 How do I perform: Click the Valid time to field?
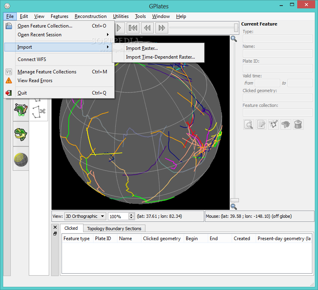(300, 83)
